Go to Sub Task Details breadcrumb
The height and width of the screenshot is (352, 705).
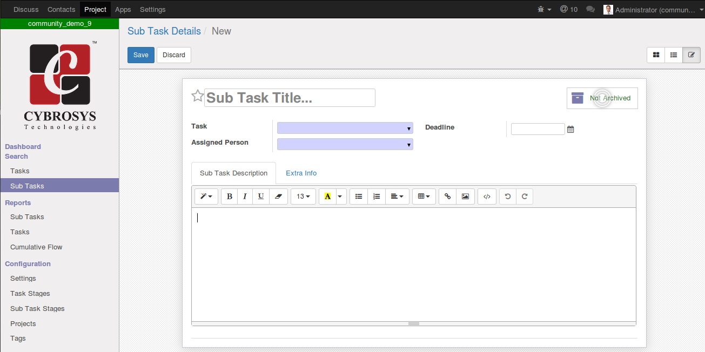point(164,31)
